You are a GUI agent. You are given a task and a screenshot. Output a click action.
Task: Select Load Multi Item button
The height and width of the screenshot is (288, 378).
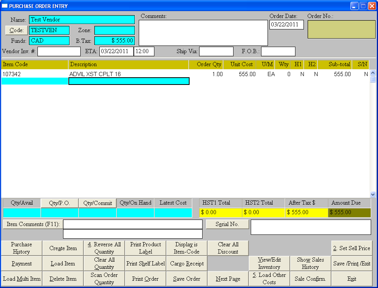pos(21,279)
